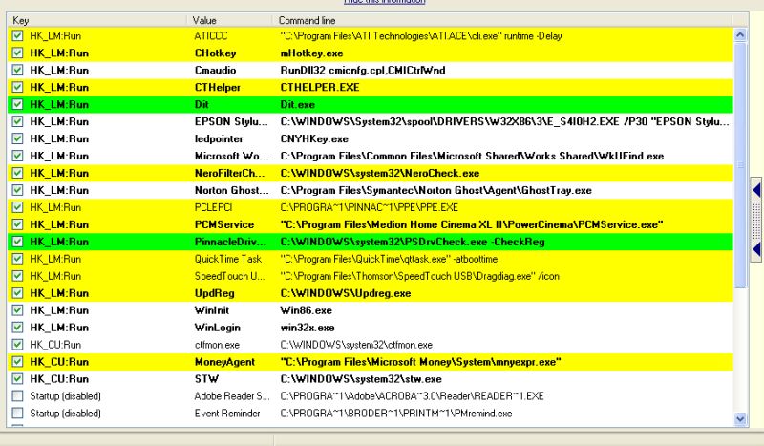The height and width of the screenshot is (446, 764).
Task: Disable the CTHelper startup checkbox
Action: pyautogui.click(x=17, y=87)
